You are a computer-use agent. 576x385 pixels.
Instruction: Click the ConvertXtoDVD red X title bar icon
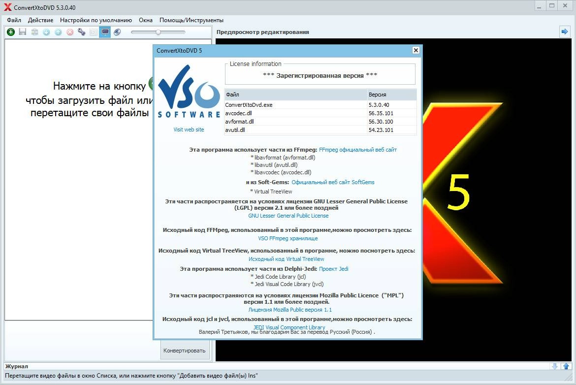point(7,7)
